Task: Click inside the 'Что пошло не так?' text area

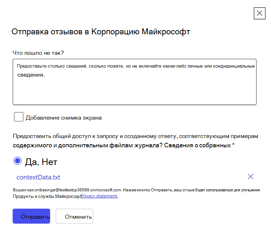Action: click(135, 82)
